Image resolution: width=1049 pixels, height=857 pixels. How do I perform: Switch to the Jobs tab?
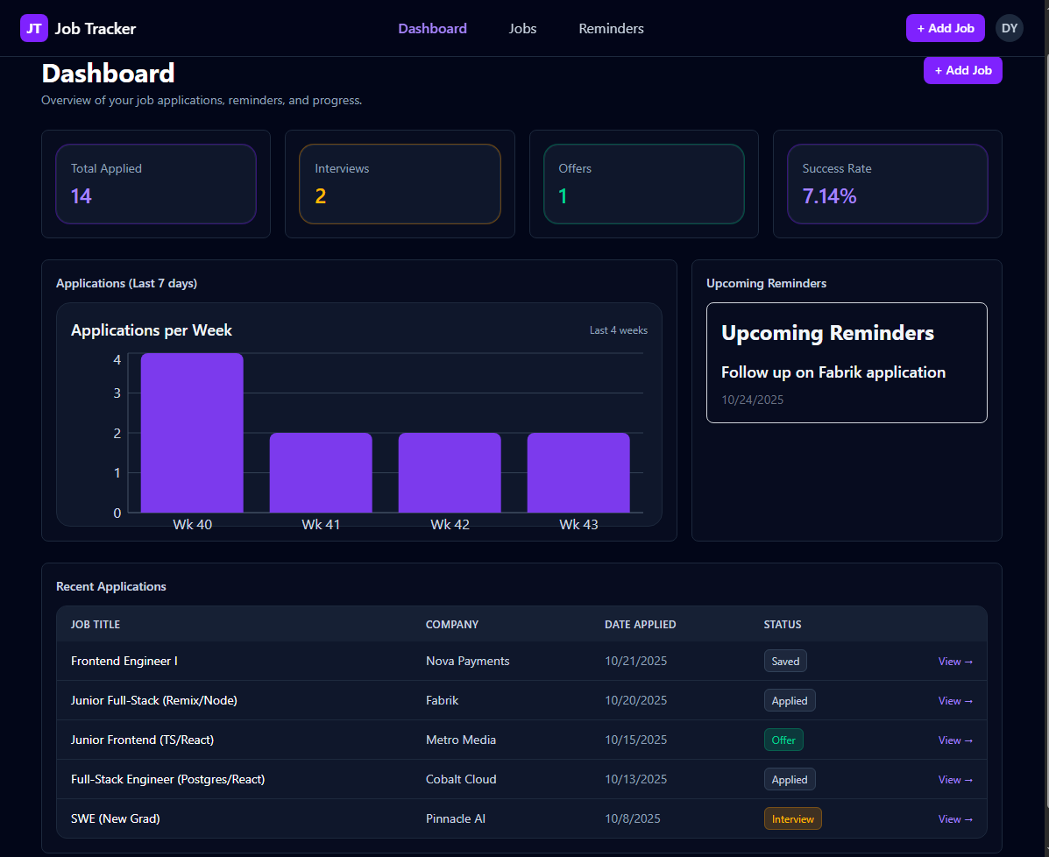pyautogui.click(x=522, y=28)
